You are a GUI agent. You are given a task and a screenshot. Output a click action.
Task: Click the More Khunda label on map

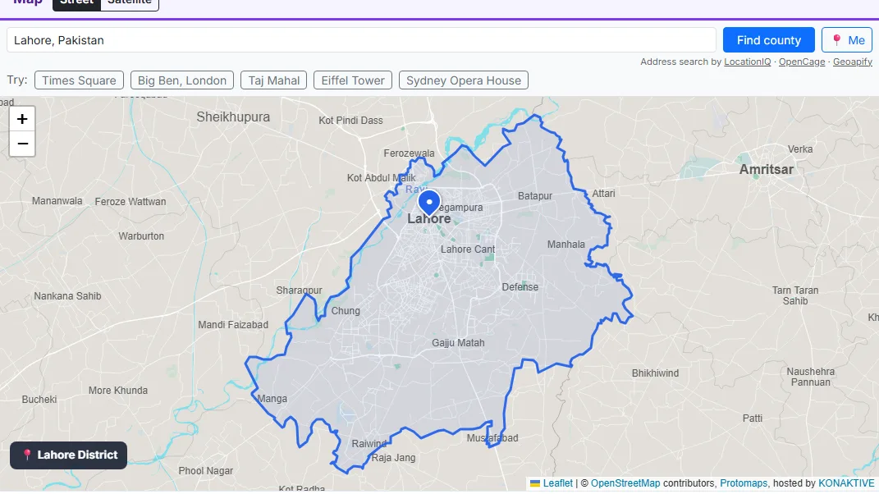(x=117, y=391)
